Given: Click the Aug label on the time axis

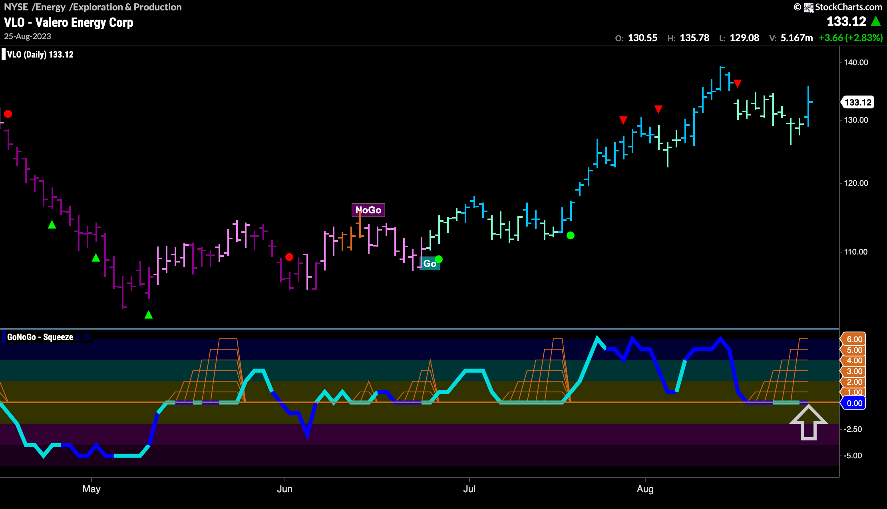Looking at the screenshot, I should pyautogui.click(x=645, y=489).
